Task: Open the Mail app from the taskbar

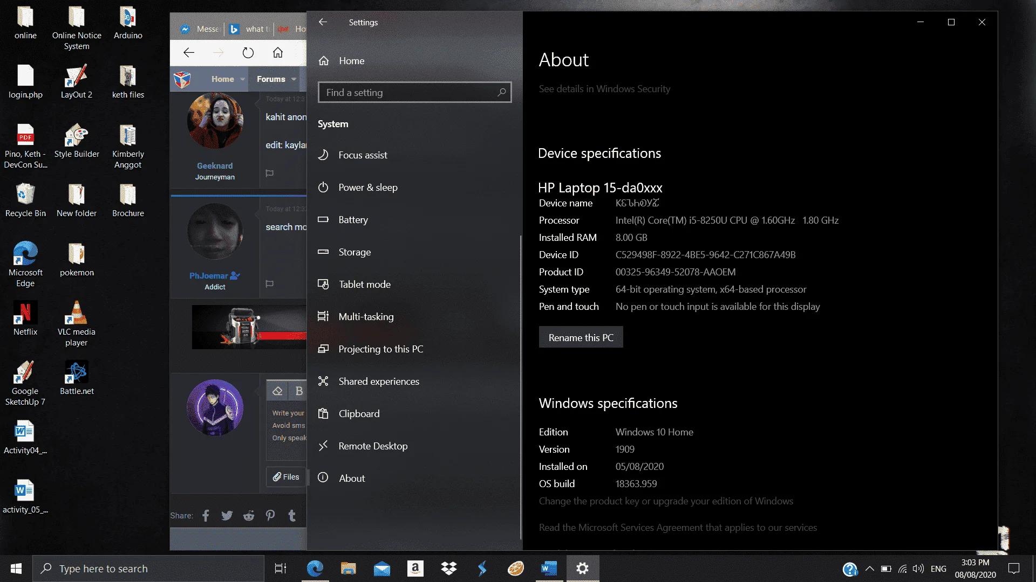Action: click(382, 569)
